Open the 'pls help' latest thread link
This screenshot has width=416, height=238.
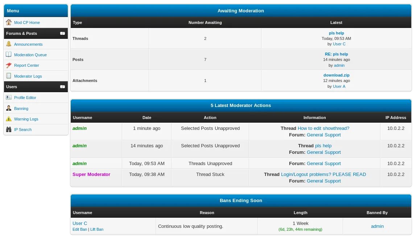tap(337, 33)
